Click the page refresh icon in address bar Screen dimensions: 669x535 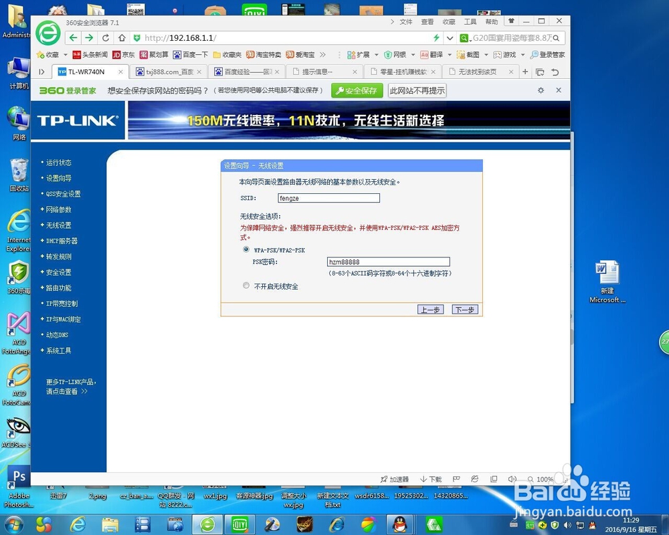click(x=106, y=38)
